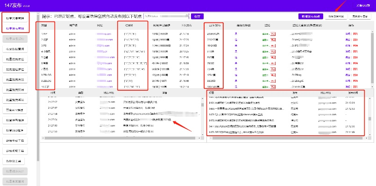This screenshot has width=376, height=186.
Task: Open the 百度API推送 sidebar button
Action: coord(15,110)
